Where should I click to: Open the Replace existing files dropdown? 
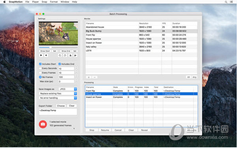(x=58, y=94)
